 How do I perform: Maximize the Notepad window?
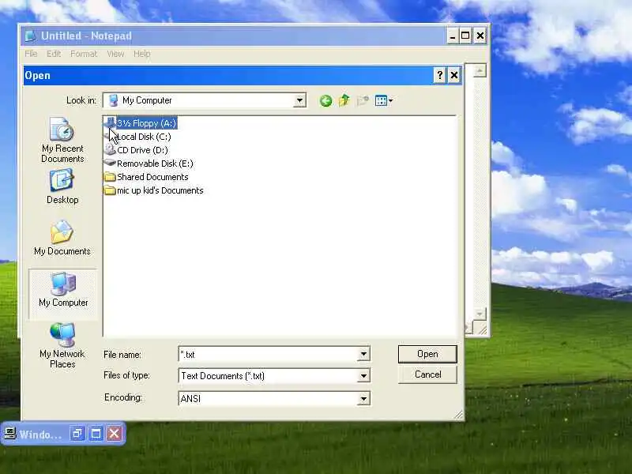465,36
